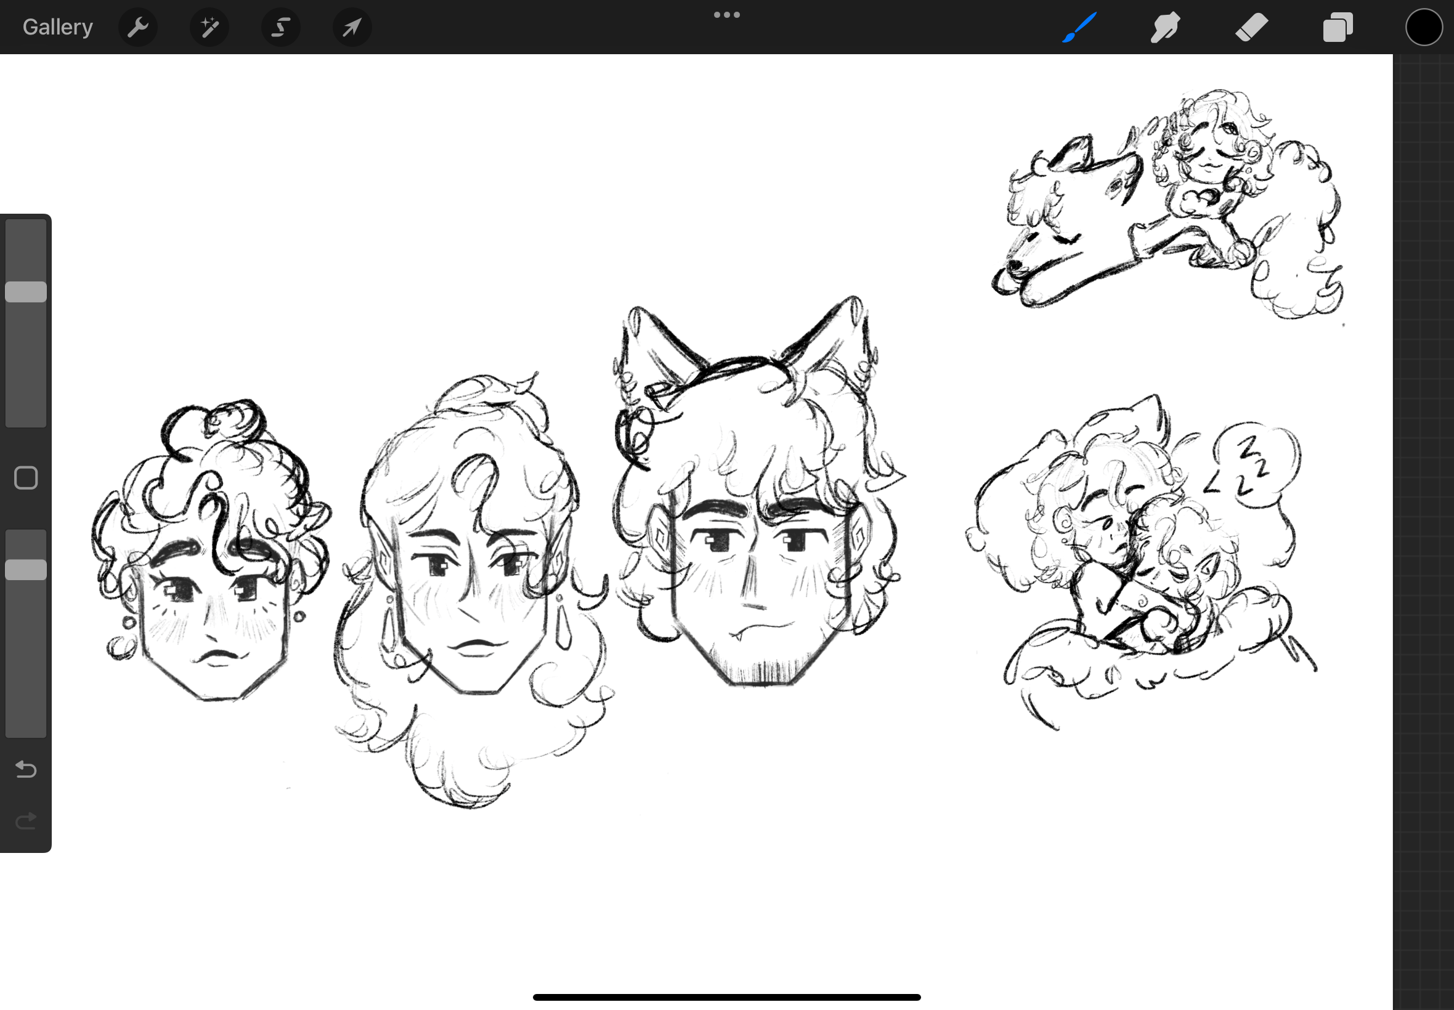The image size is (1454, 1010).
Task: Select the Brush tool
Action: [1079, 27]
